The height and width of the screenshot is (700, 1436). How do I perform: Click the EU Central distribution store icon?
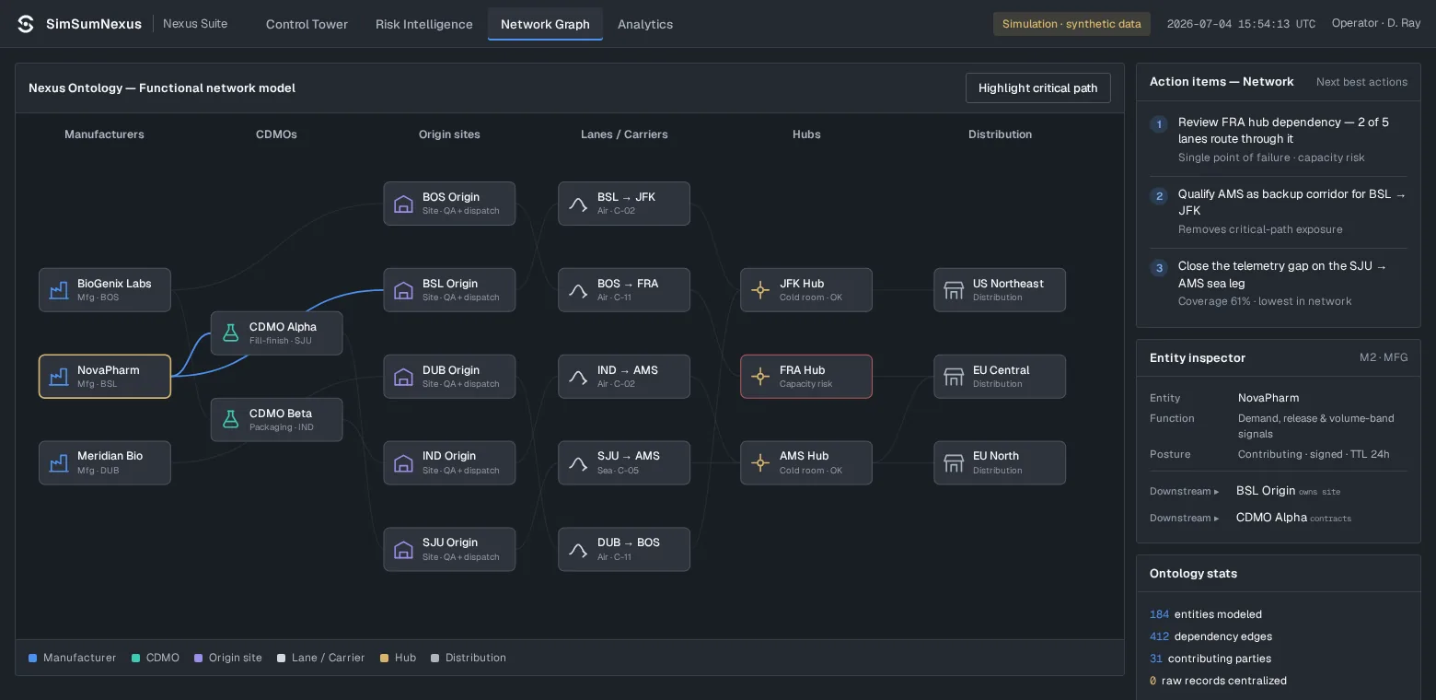pyautogui.click(x=954, y=377)
